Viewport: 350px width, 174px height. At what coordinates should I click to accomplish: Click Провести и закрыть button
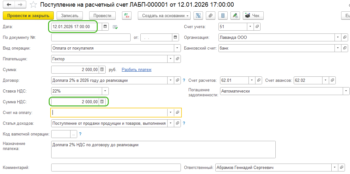click(x=28, y=15)
